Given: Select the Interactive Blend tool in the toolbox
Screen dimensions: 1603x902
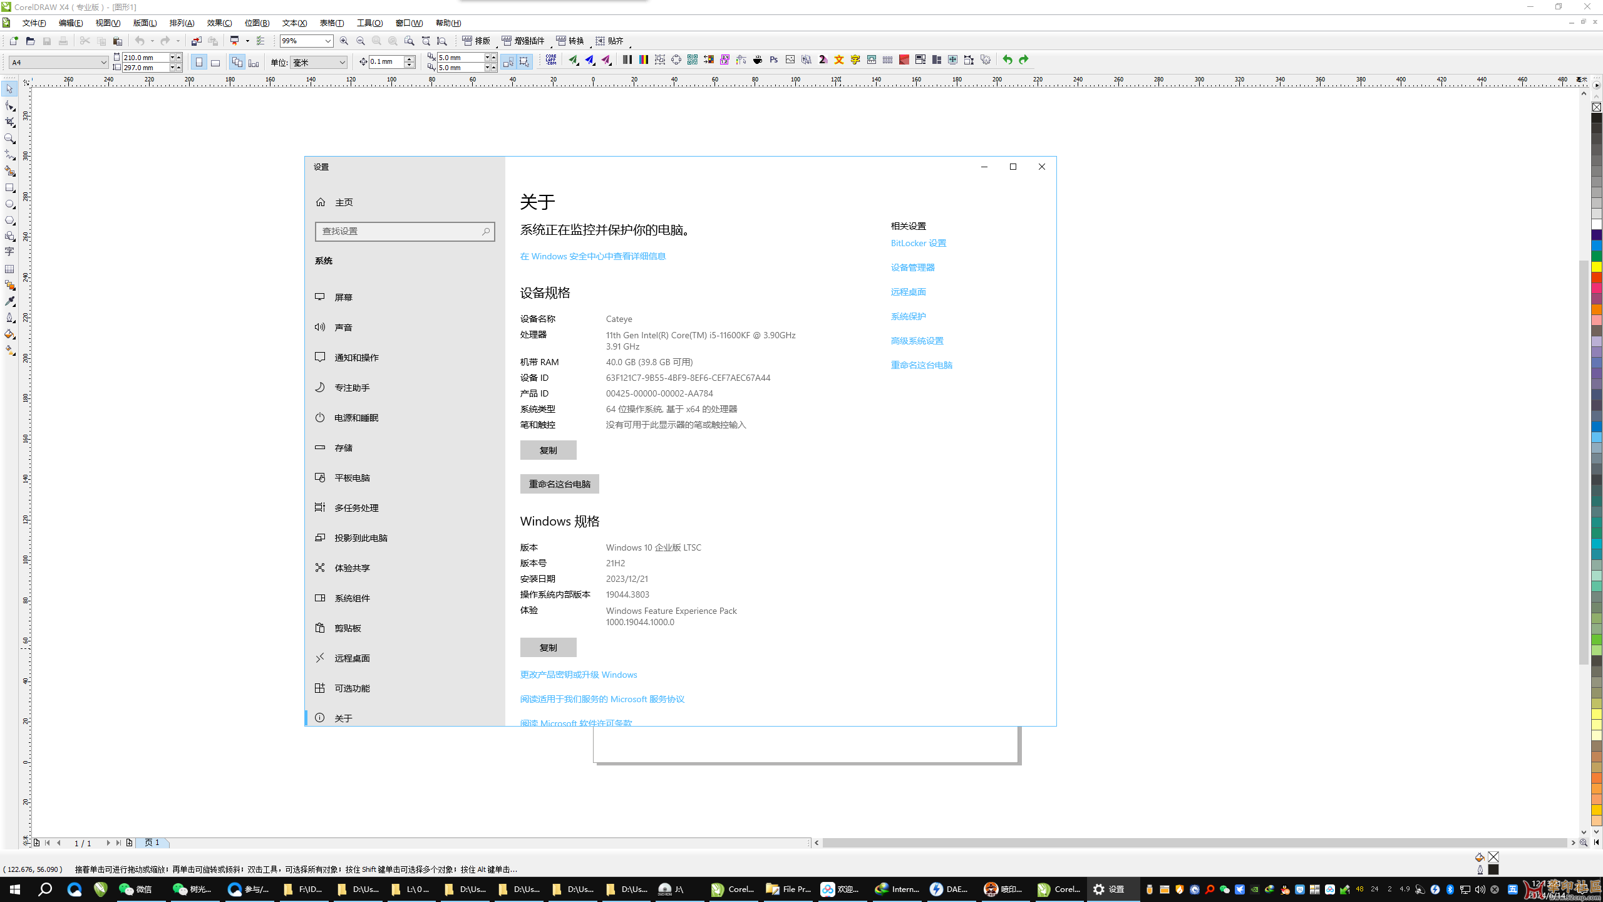Looking at the screenshot, I should (9, 285).
